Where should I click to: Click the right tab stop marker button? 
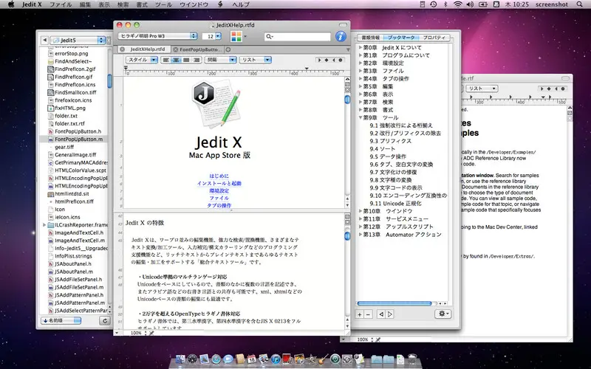333,60
